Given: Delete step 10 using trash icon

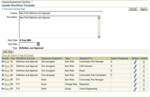Looking at the screenshot, I should point(144,62).
